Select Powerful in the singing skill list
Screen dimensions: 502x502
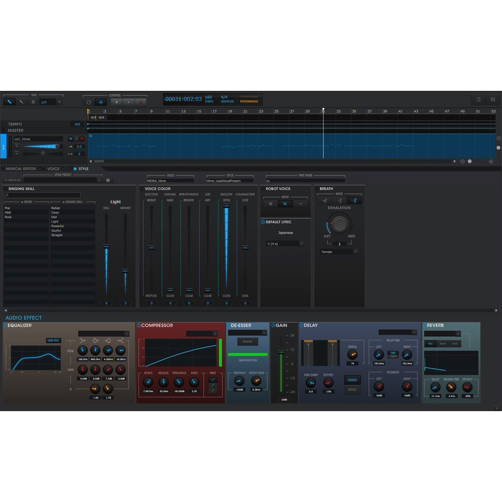tap(57, 226)
